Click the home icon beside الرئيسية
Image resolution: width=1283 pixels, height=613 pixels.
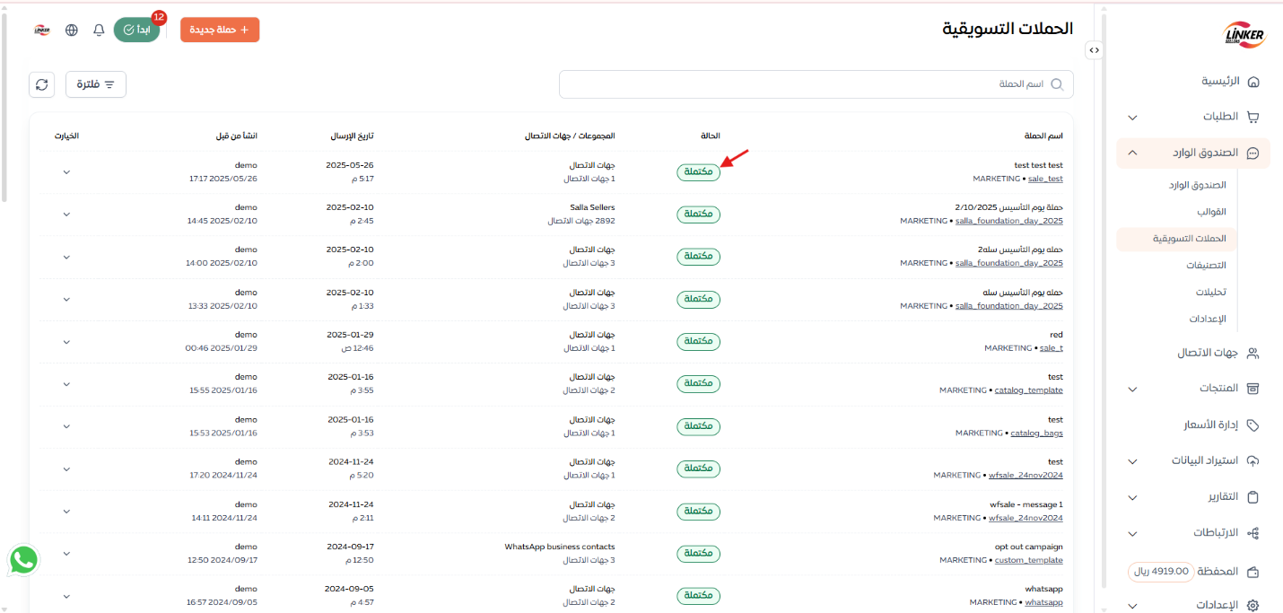pyautogui.click(x=1253, y=82)
